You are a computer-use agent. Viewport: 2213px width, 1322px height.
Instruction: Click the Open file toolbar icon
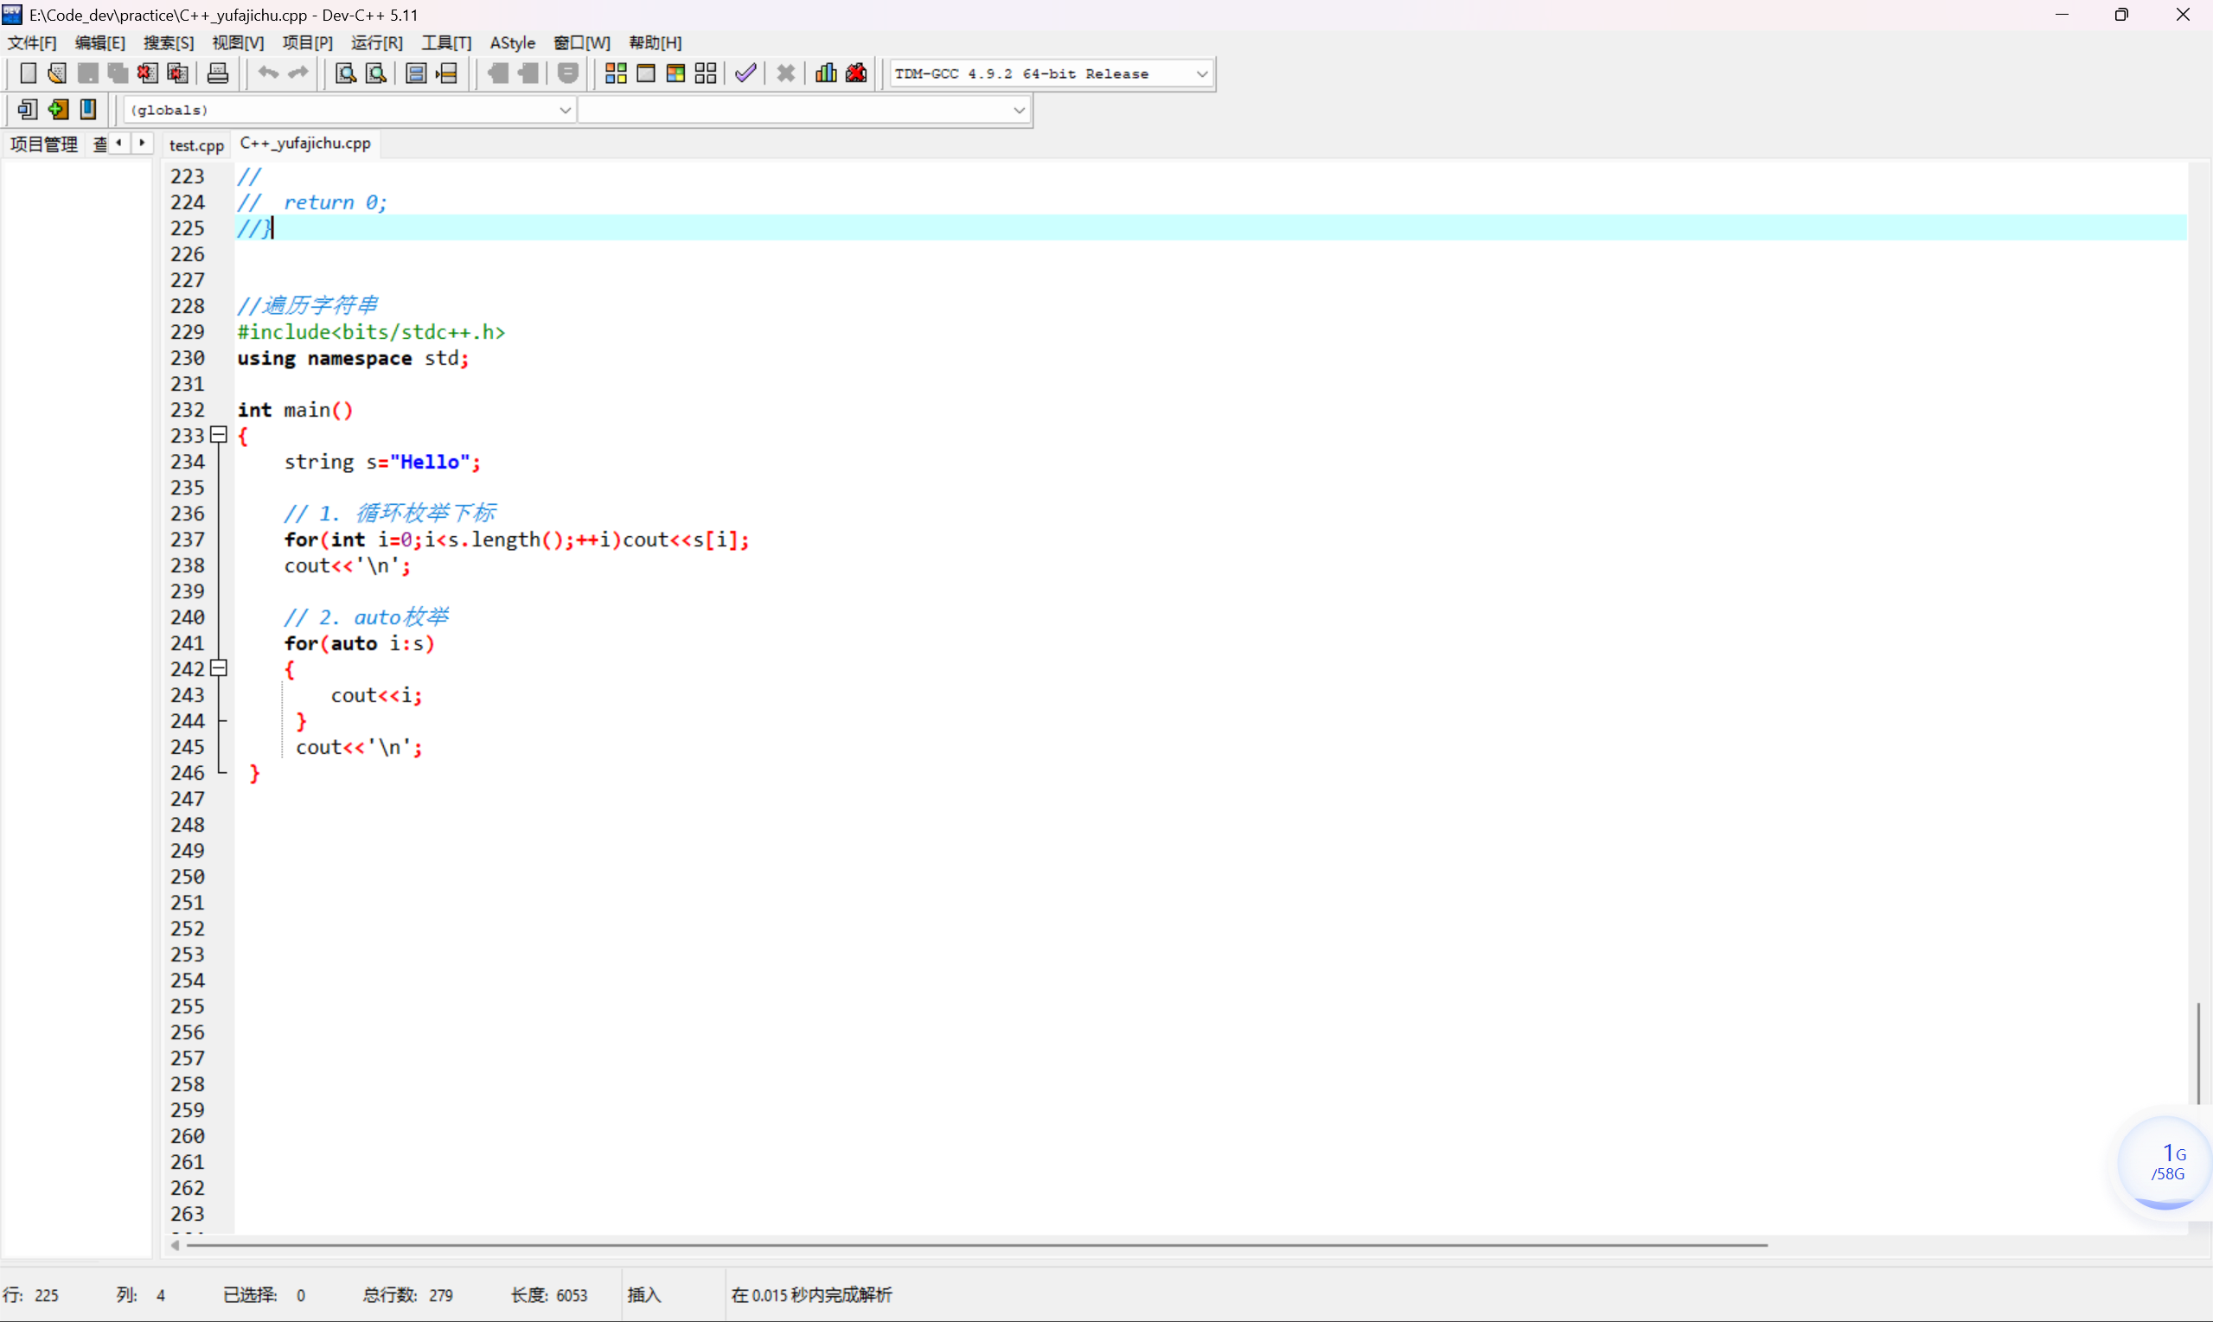(57, 73)
